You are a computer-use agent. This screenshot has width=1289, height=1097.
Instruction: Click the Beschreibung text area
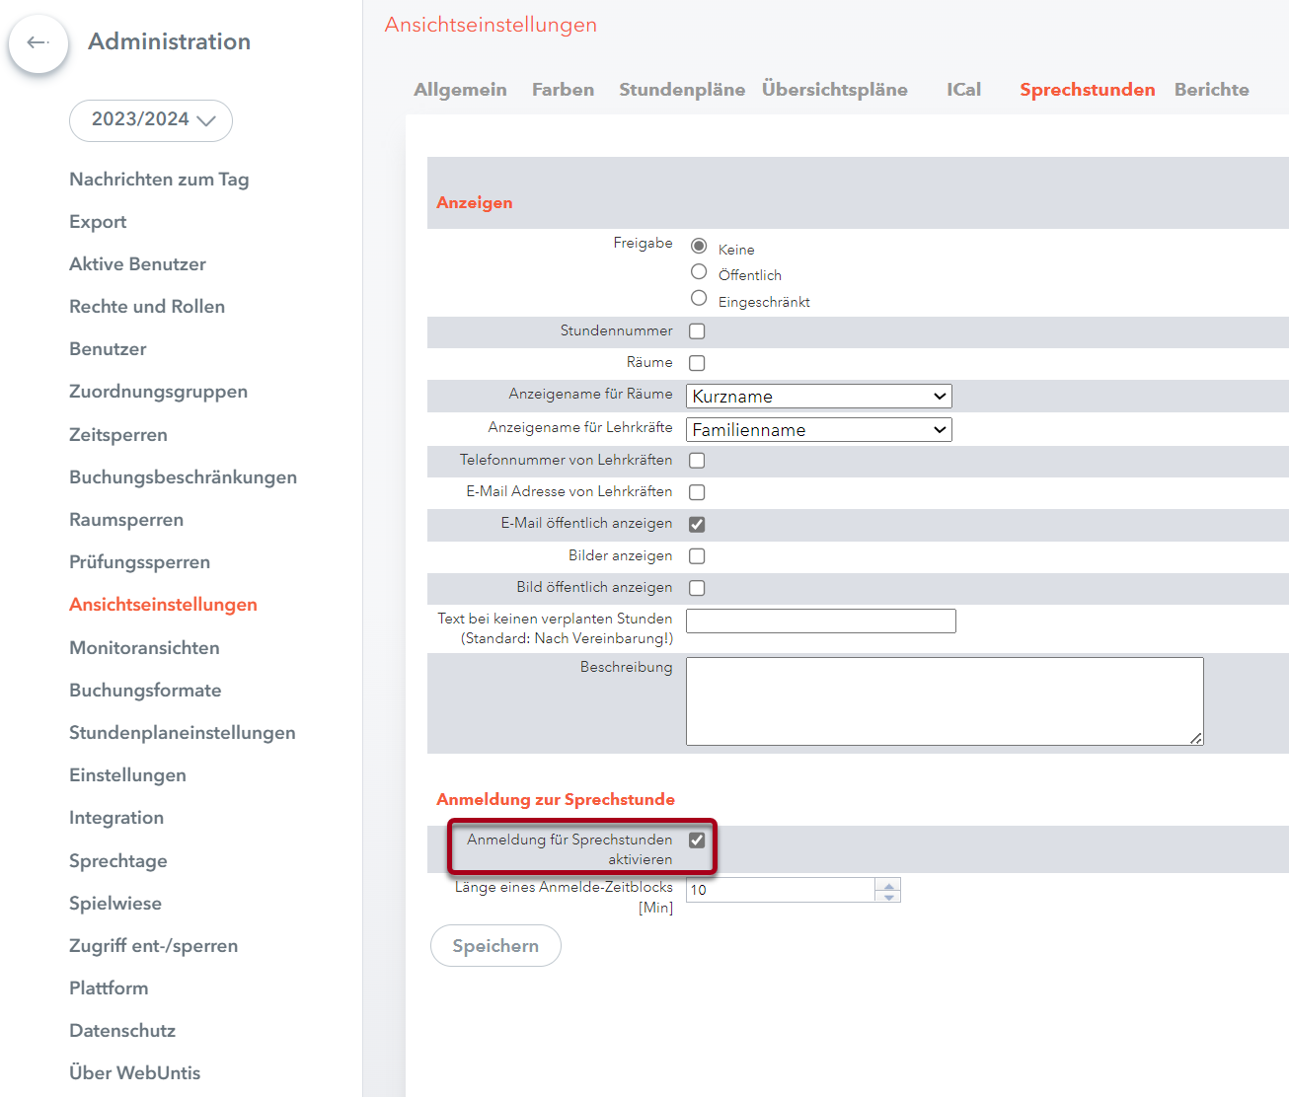[x=944, y=701]
